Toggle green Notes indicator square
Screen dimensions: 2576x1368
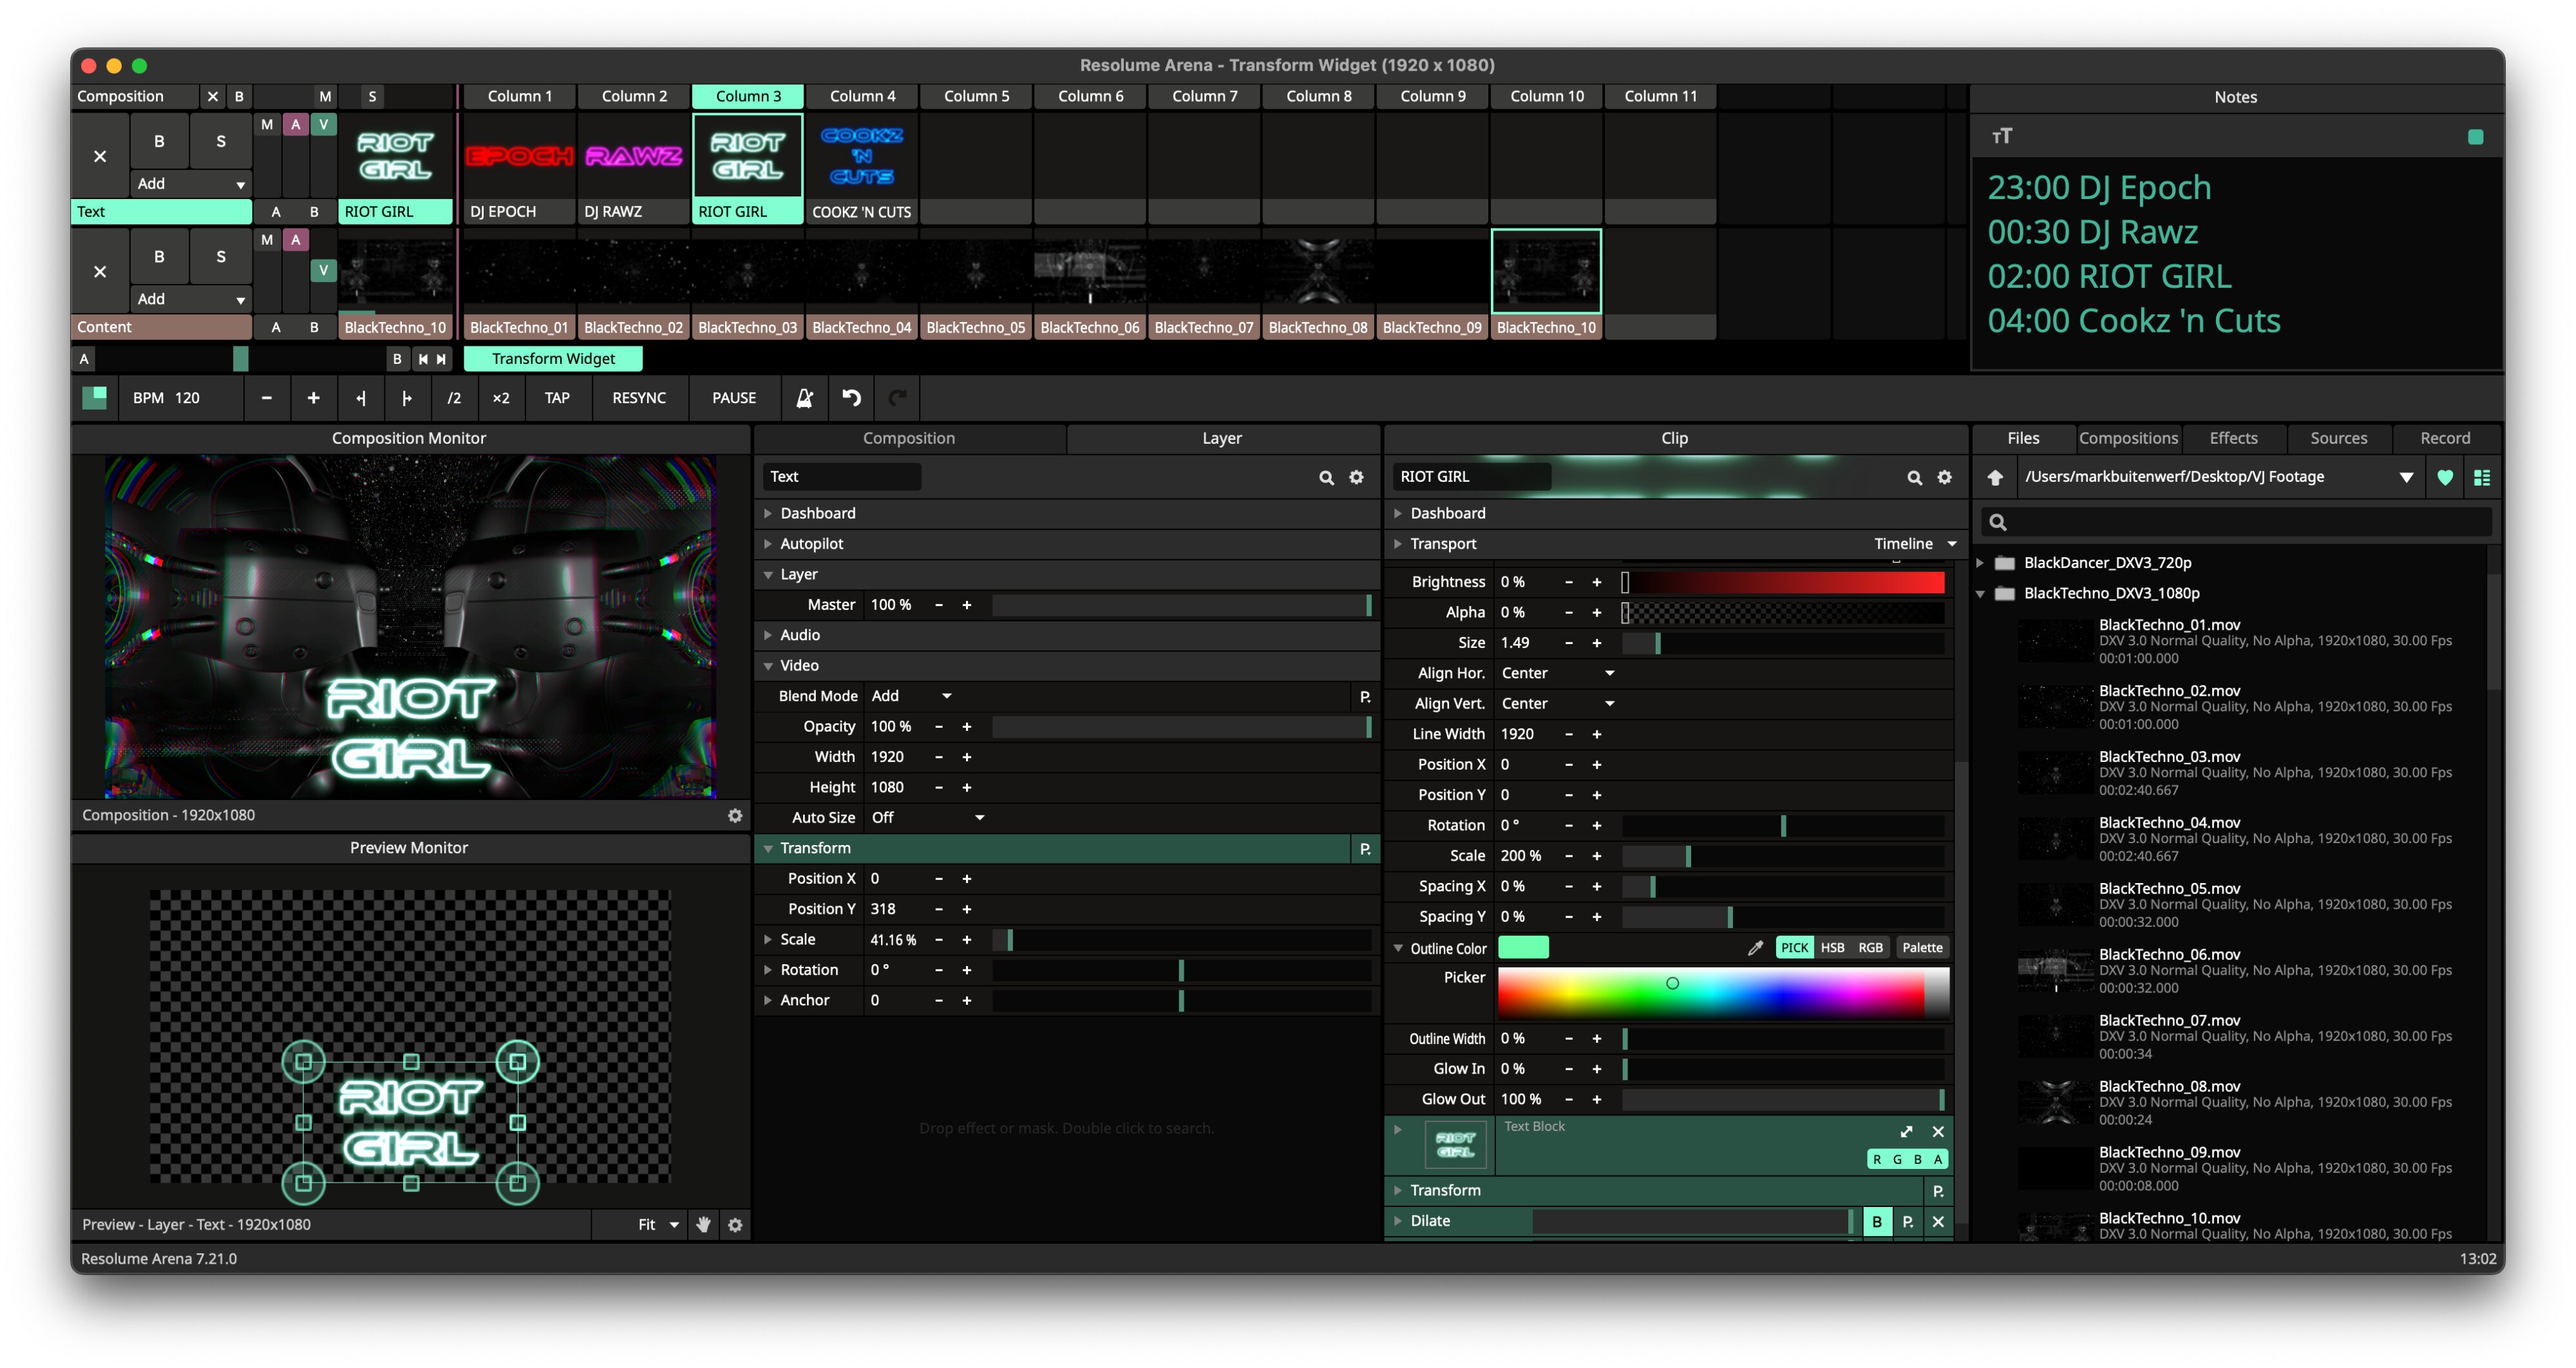pyautogui.click(x=2476, y=137)
